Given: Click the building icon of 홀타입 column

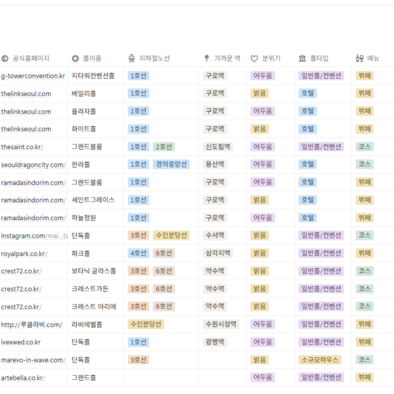Looking at the screenshot, I should tap(302, 58).
